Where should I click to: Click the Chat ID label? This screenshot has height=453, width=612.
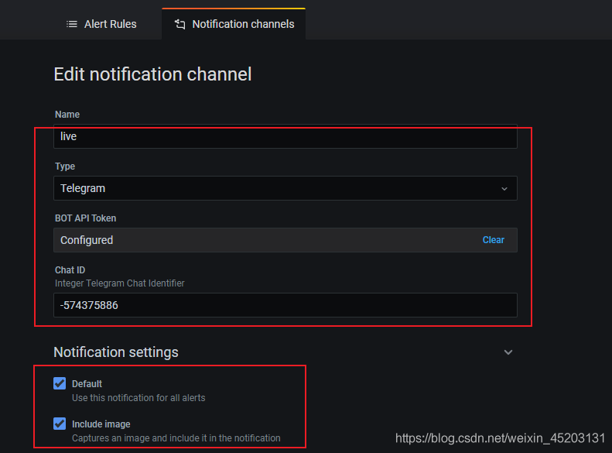point(70,270)
